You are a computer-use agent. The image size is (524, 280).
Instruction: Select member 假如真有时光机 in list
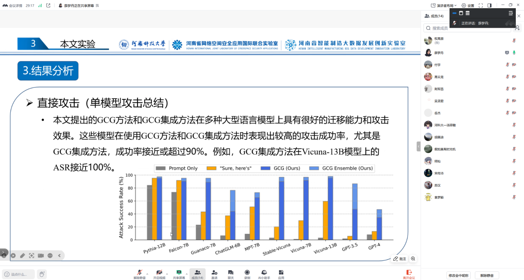pyautogui.click(x=471, y=149)
